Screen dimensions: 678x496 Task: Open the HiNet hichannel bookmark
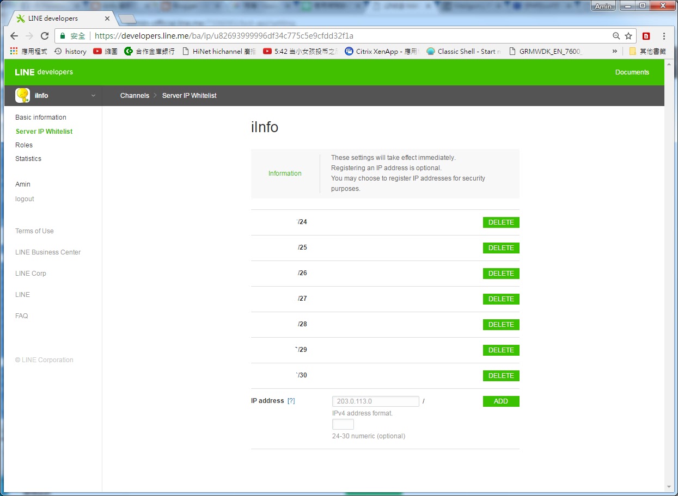219,51
